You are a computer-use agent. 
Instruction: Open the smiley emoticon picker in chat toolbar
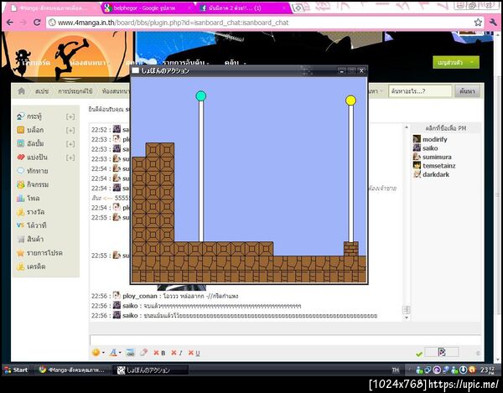96,352
